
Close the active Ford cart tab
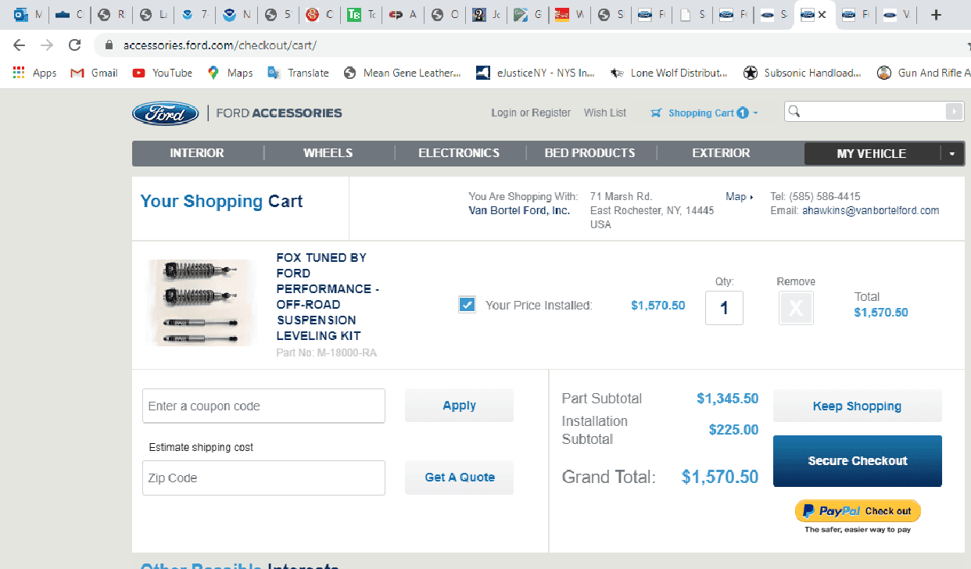click(822, 15)
